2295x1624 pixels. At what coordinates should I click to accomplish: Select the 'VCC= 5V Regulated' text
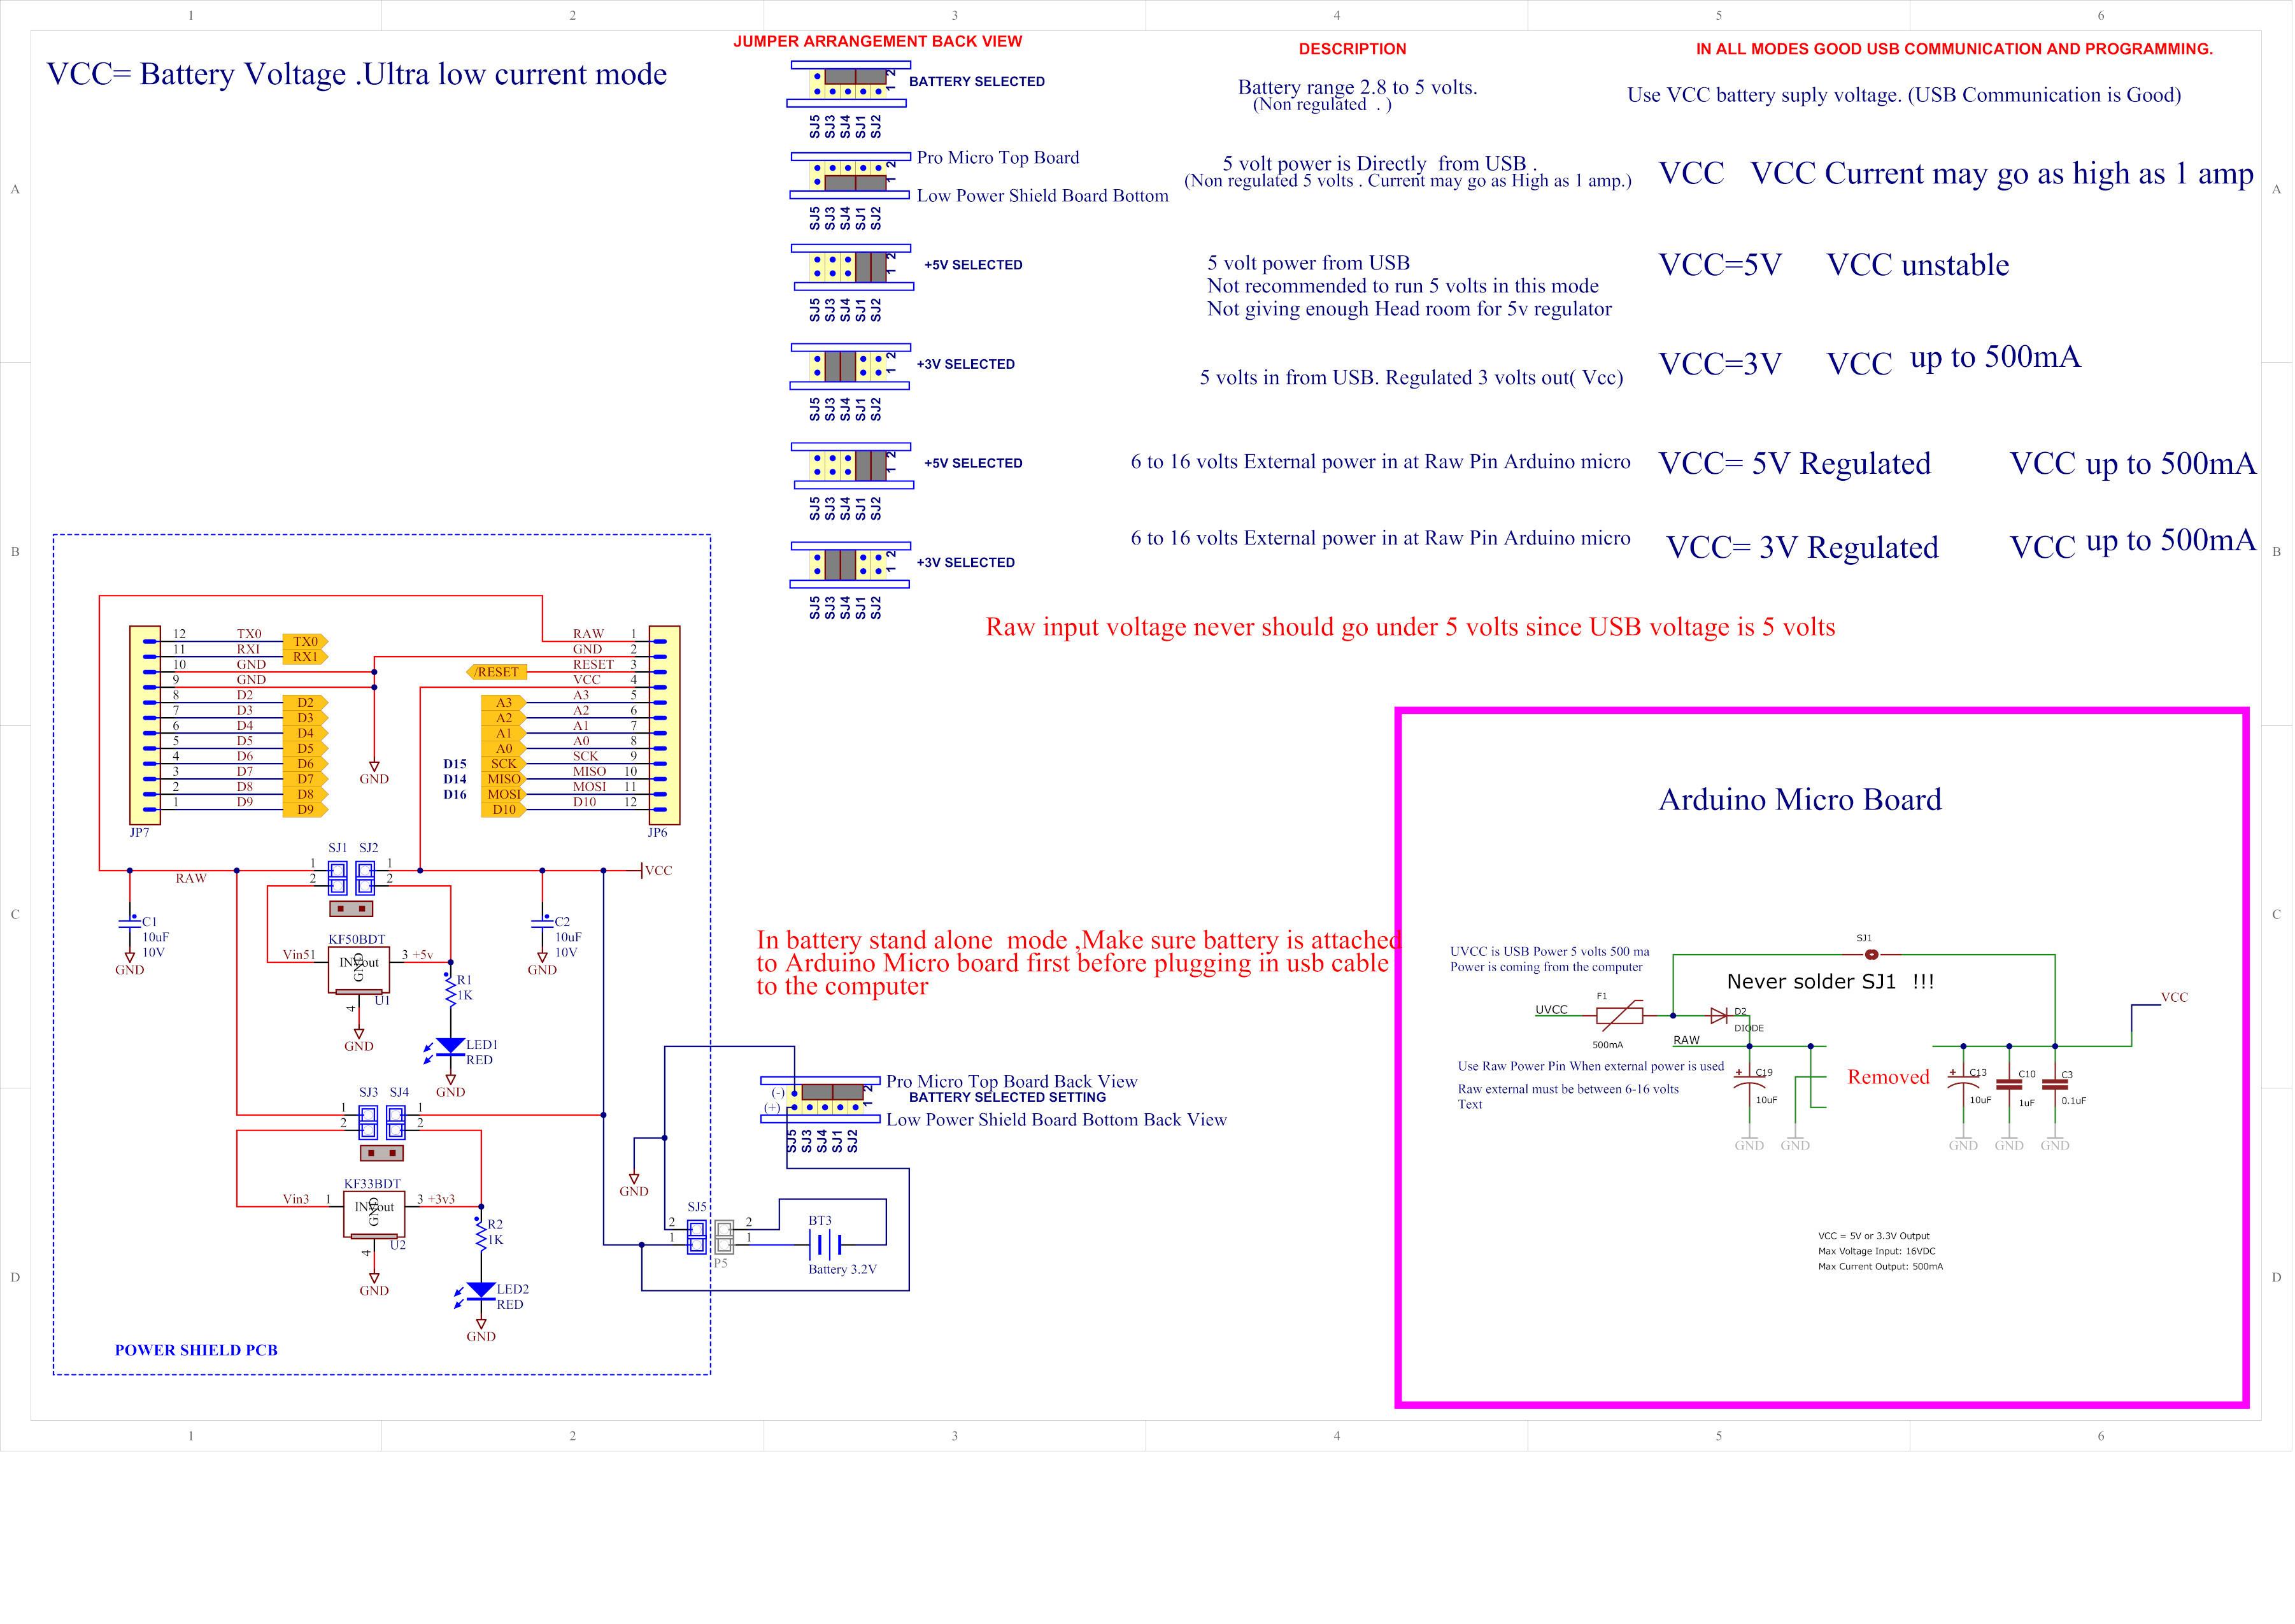pos(1794,464)
